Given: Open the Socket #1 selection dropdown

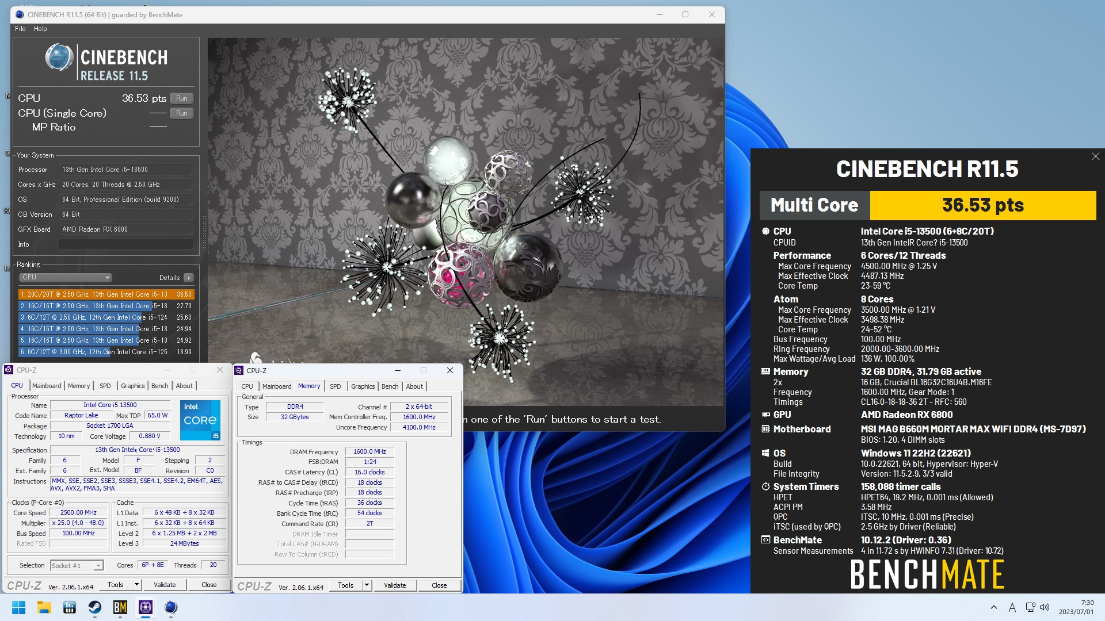Looking at the screenshot, I should pos(77,566).
